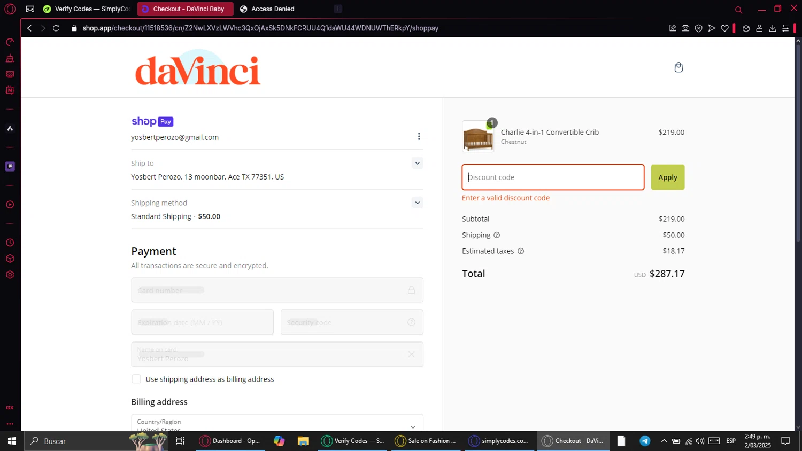Open Sale on Fashion taskbar window
This screenshot has width=802, height=451.
(426, 441)
